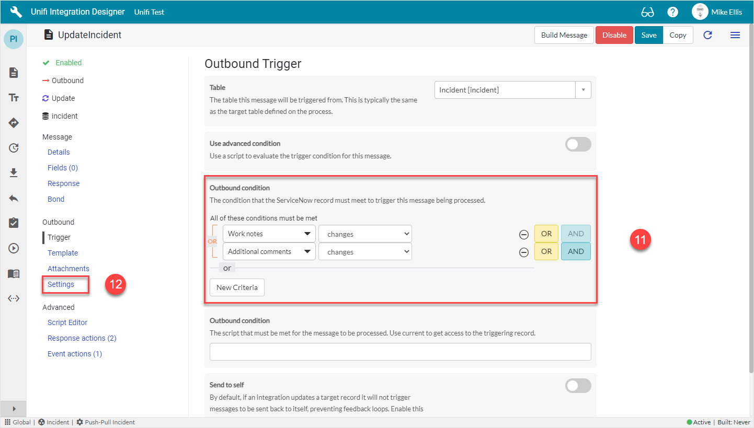
Task: Change the Additional comments operator dropdown
Action: click(x=364, y=251)
